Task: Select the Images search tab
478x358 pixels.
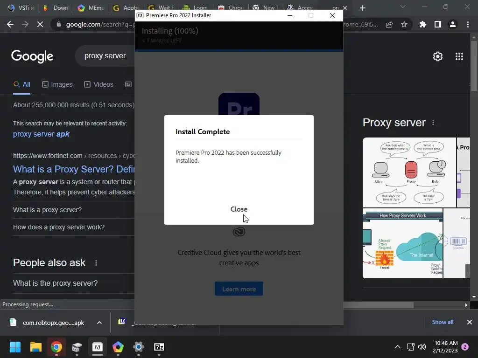Action: (57, 85)
